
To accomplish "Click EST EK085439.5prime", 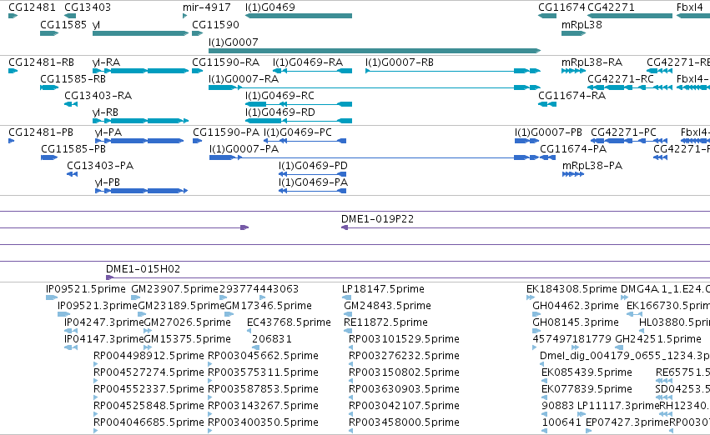I will [x=587, y=372].
